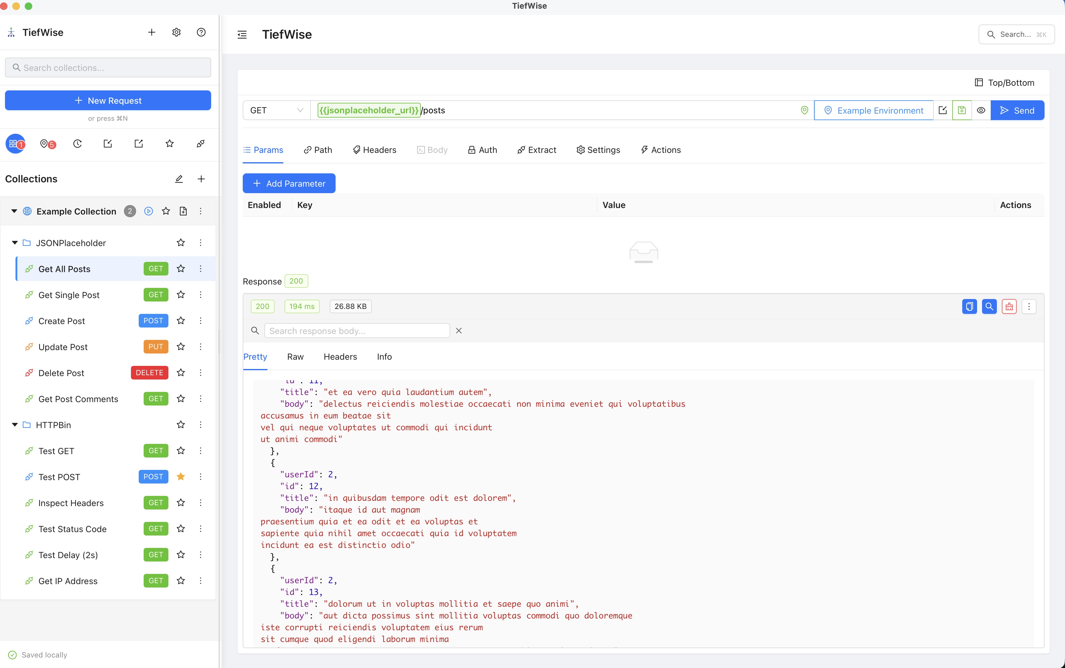Switch to the Raw response tab
Image resolution: width=1065 pixels, height=668 pixels.
[x=295, y=357]
